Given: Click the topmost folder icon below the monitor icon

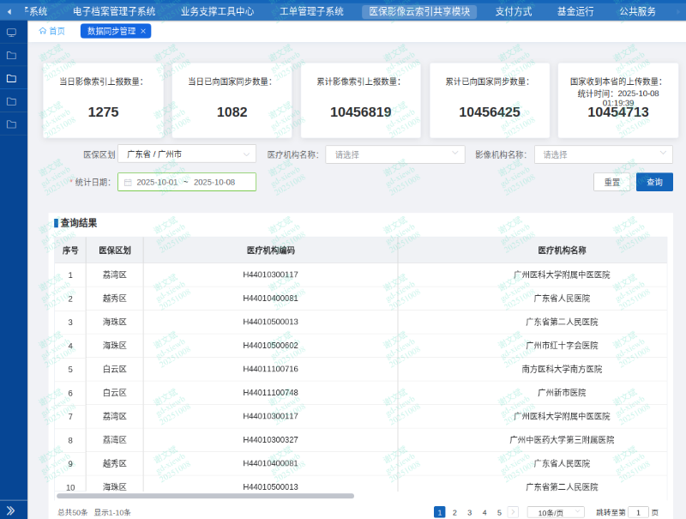Looking at the screenshot, I should [x=11, y=55].
